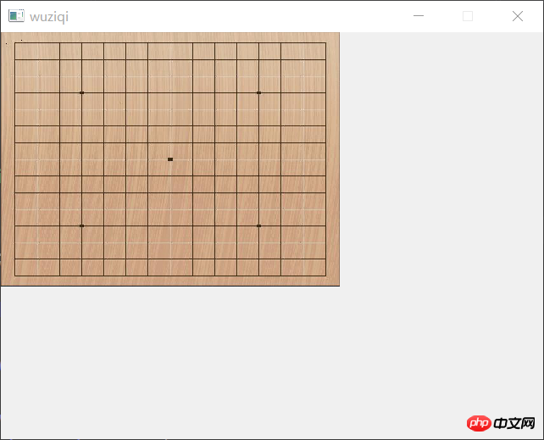Close the wuziqi window
This screenshot has height=440, width=544.
tap(518, 16)
